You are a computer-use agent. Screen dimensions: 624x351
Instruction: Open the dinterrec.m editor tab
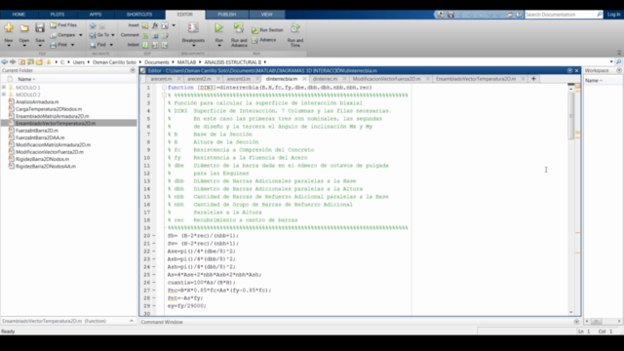click(x=325, y=79)
